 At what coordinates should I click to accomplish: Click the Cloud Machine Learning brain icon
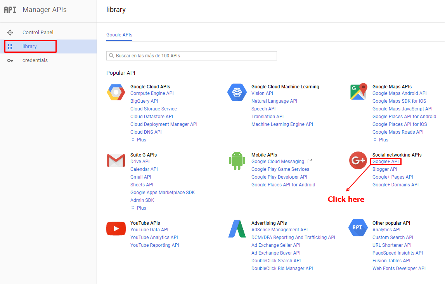pos(237,92)
